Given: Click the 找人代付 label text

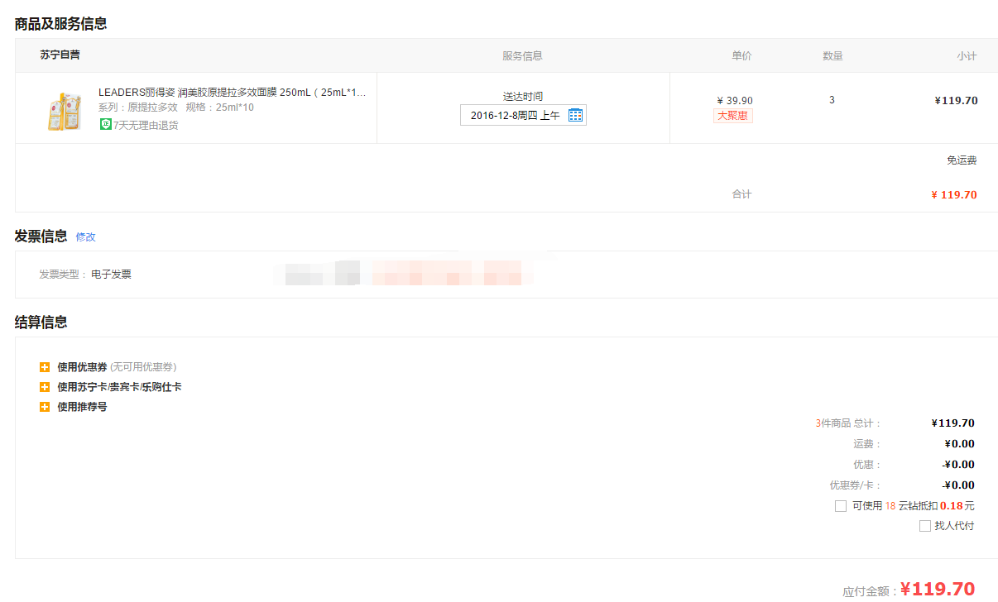Looking at the screenshot, I should click(954, 526).
